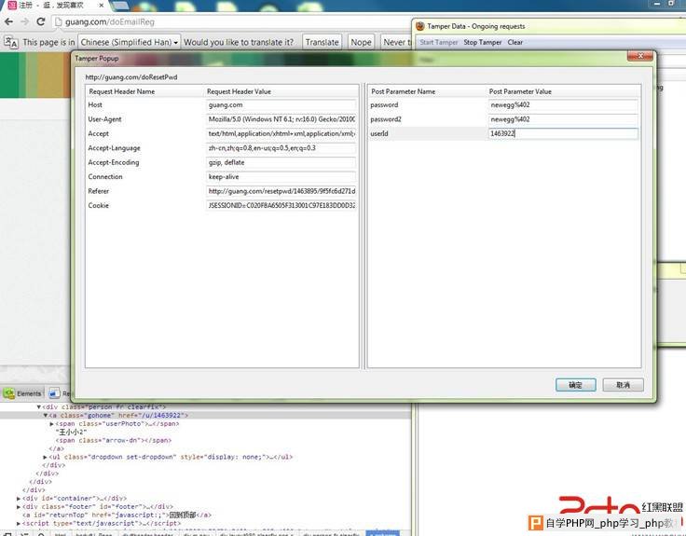686x536 pixels.
Task: Expand the div id container node
Action: pyautogui.click(x=19, y=499)
